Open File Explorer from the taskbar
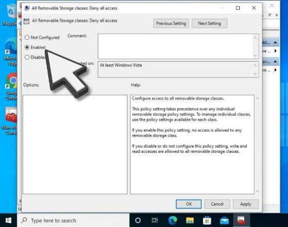This screenshot has width=288, height=227. (x=190, y=220)
